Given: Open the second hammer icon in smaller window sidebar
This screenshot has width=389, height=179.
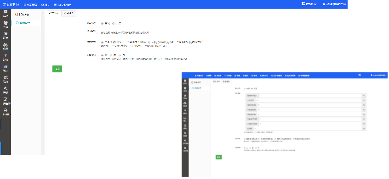Looking at the screenshot, I should pos(185,140).
